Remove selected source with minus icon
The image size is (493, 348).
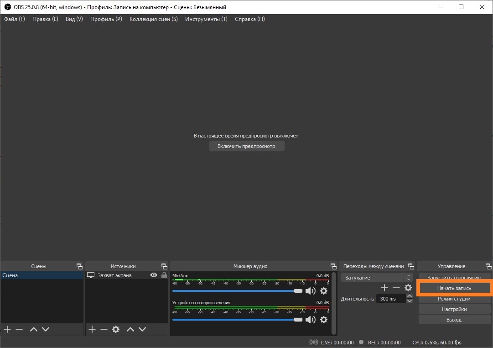click(x=104, y=329)
